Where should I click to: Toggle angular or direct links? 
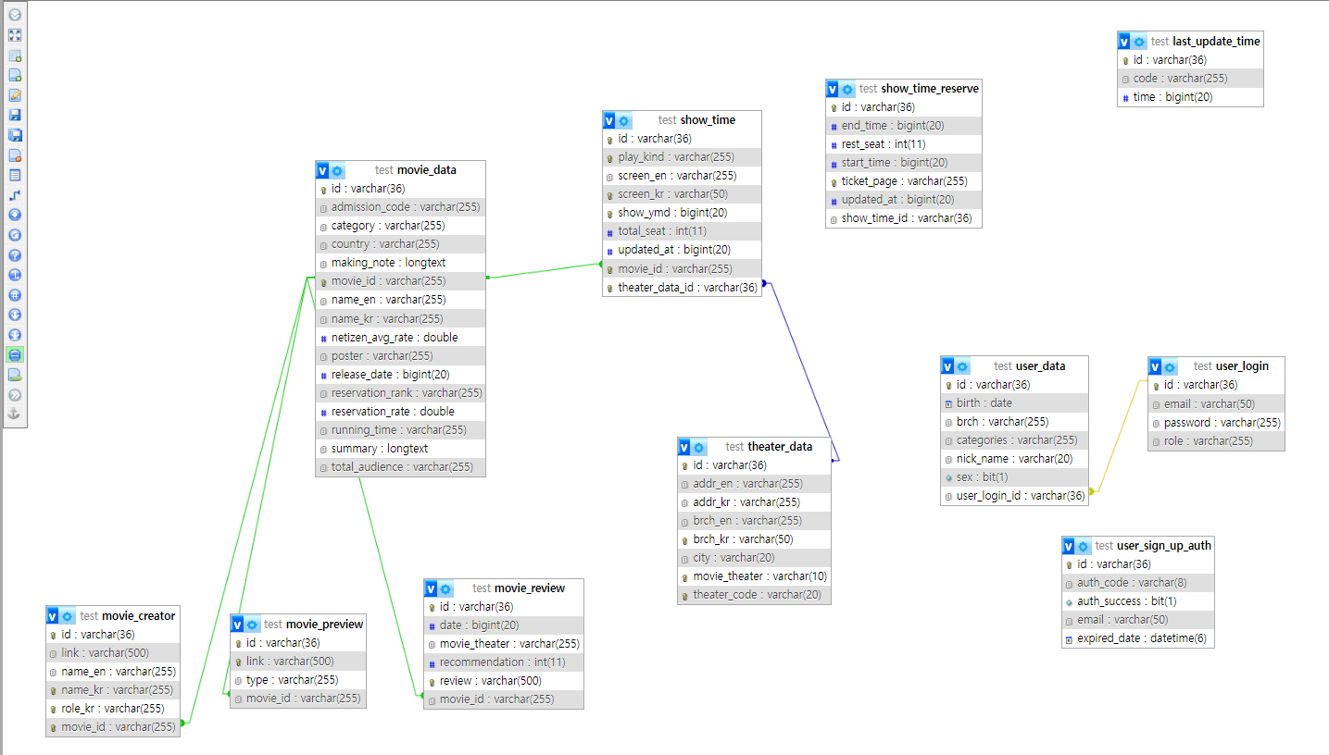click(x=15, y=275)
